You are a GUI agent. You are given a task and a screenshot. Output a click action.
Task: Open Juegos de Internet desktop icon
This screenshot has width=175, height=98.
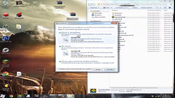6,87
